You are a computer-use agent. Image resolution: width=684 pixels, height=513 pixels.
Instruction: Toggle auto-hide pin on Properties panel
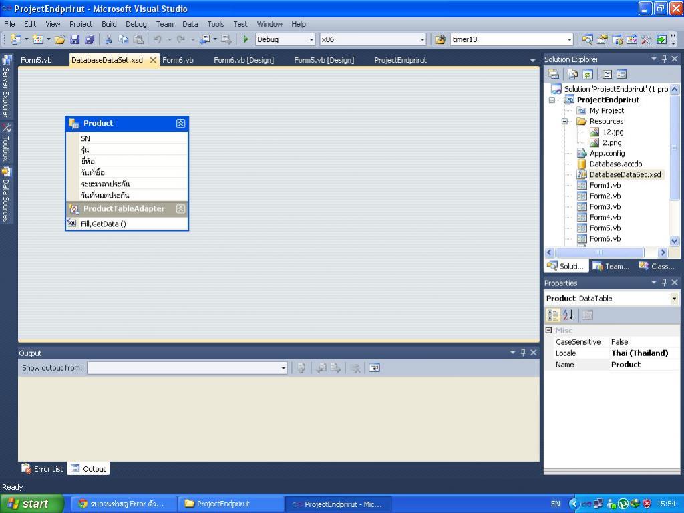click(x=664, y=283)
